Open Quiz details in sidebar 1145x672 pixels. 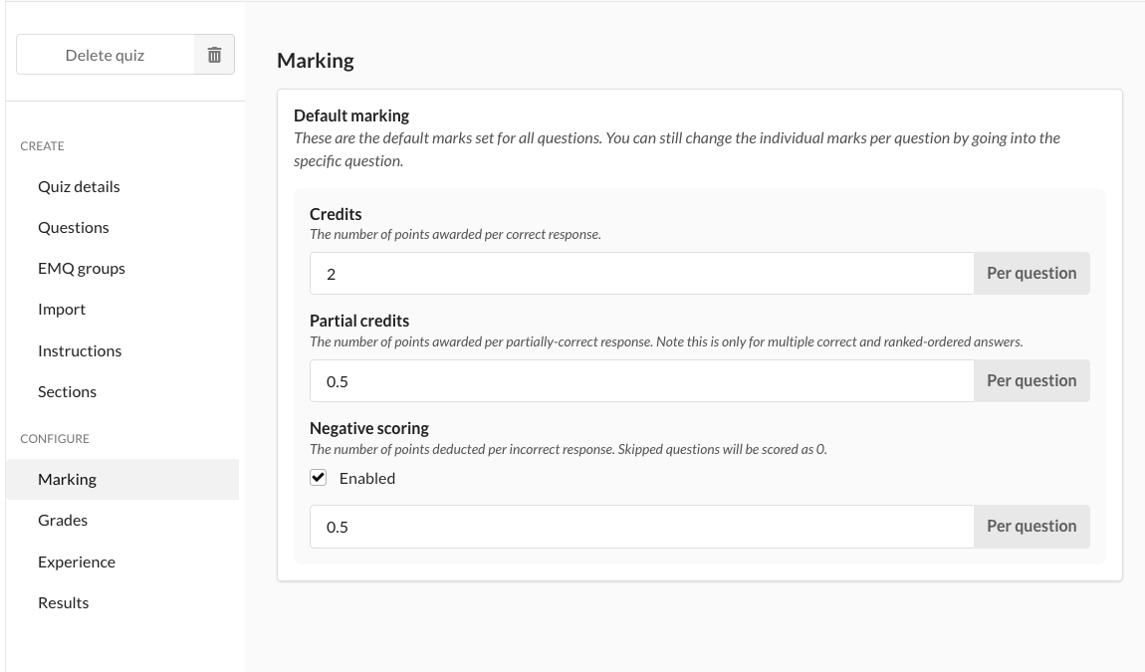click(79, 186)
